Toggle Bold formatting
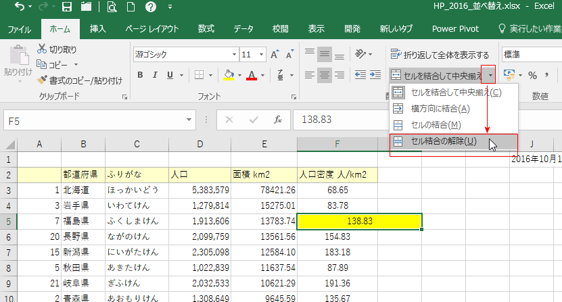Image resolution: width=562 pixels, height=302 pixels. coord(141,75)
